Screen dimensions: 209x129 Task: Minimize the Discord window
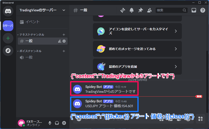coord(193,2)
